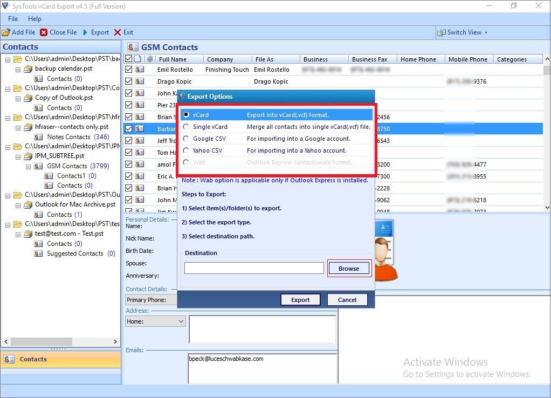The height and width of the screenshot is (398, 551).
Task: Click contact icon beside Suggested Contacts
Action: pos(38,253)
